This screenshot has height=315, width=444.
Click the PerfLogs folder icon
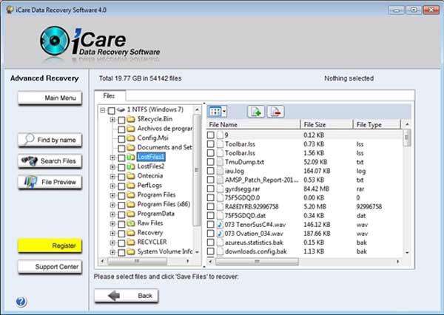coord(130,186)
